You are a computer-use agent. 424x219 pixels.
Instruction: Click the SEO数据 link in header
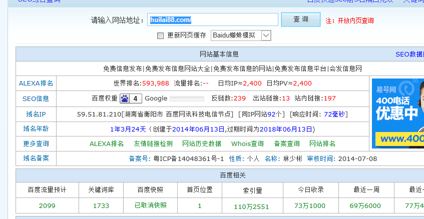(x=409, y=54)
